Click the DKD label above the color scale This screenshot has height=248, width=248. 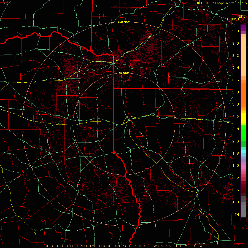tap(242, 16)
